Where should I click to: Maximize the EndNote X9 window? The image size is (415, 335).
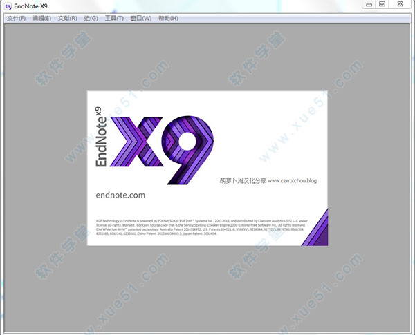point(382,5)
